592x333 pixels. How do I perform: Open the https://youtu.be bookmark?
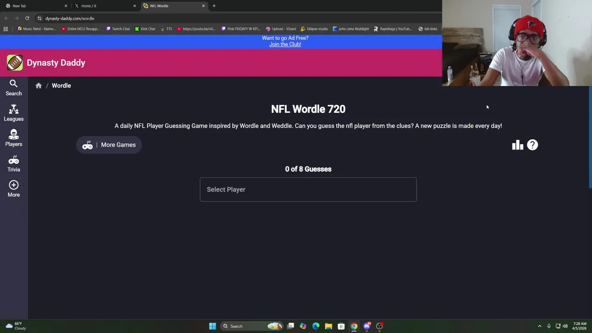point(196,29)
